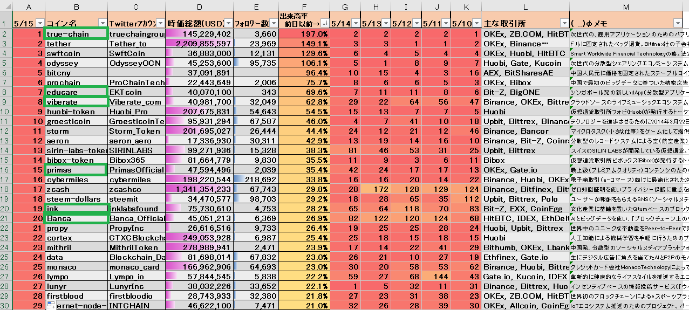Open filter arrow on Twitterアカウント column

click(x=159, y=24)
